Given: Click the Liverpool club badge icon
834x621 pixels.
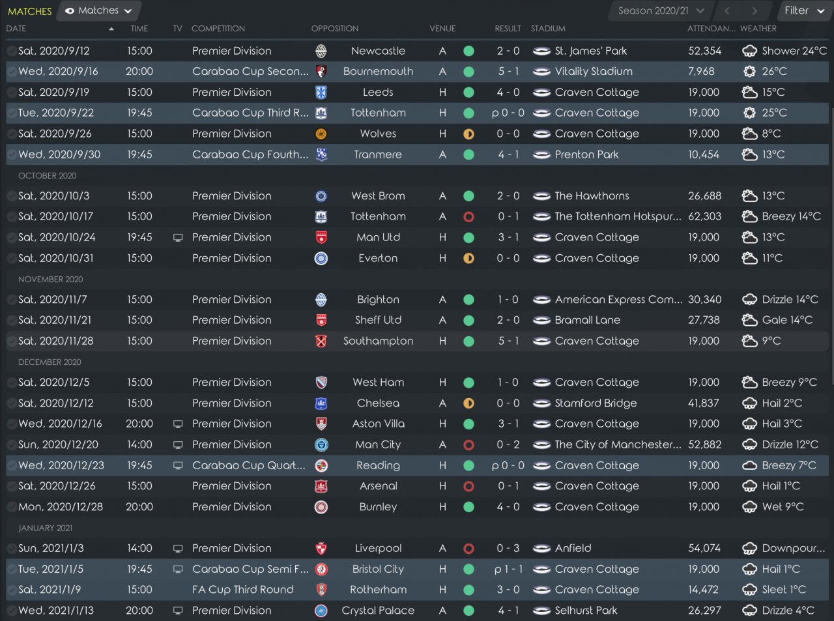Looking at the screenshot, I should click(x=321, y=549).
